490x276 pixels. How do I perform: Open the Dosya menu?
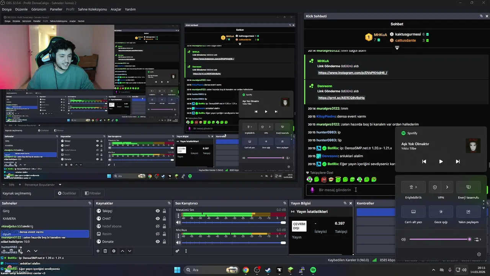click(x=7, y=9)
